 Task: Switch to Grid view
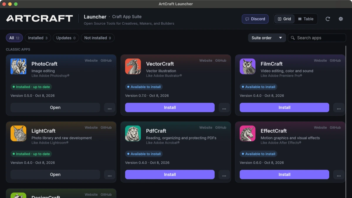click(x=284, y=19)
